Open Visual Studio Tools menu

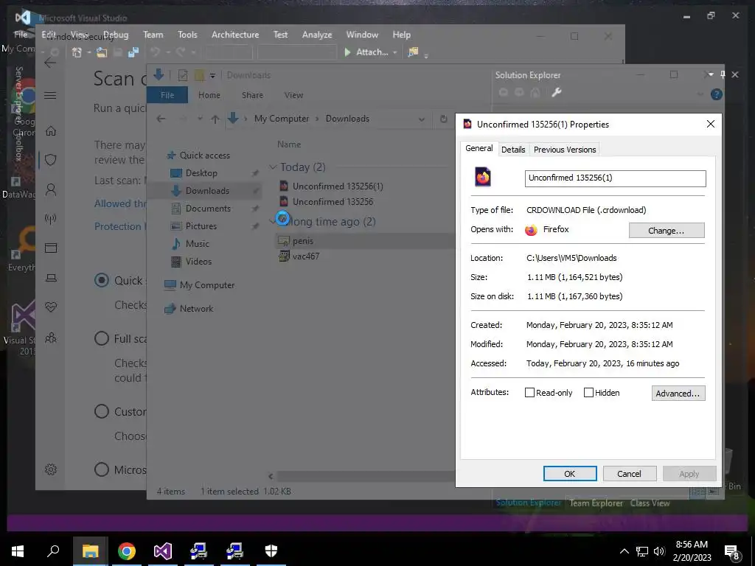click(x=187, y=35)
